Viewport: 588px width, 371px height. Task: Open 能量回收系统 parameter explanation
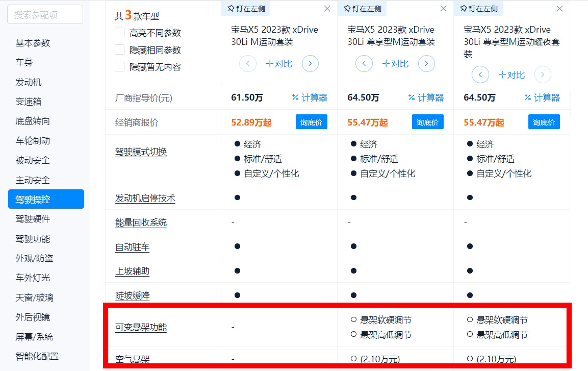141,222
